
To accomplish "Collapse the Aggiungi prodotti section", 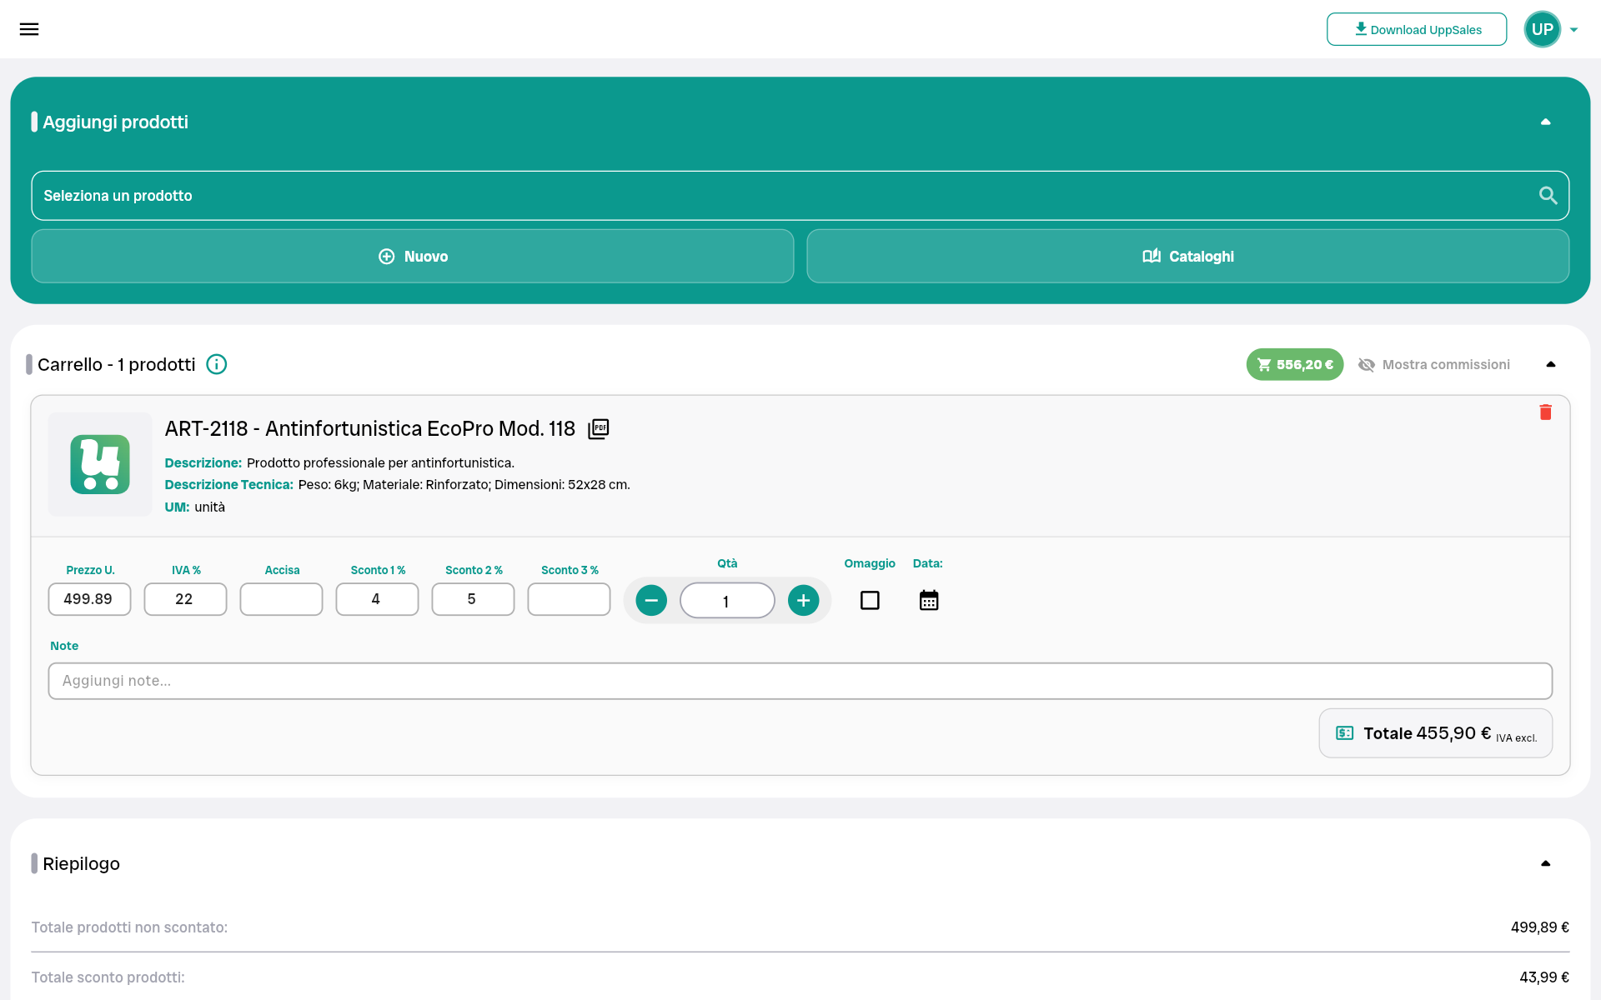I will coord(1545,122).
